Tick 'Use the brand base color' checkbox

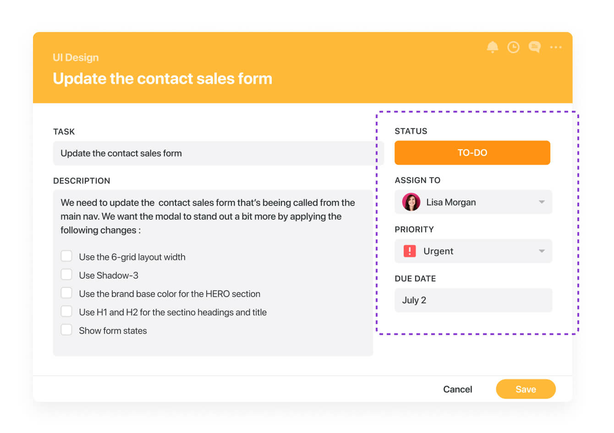tap(66, 293)
